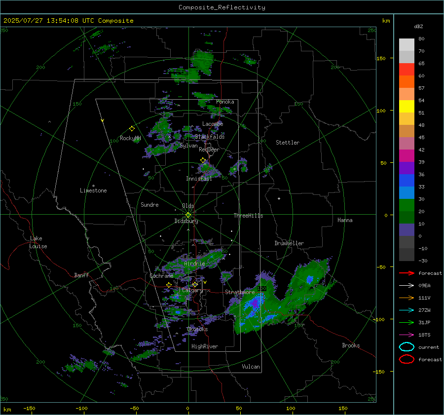Click the ThreeHills label
The width and height of the screenshot is (444, 415).
point(248,216)
